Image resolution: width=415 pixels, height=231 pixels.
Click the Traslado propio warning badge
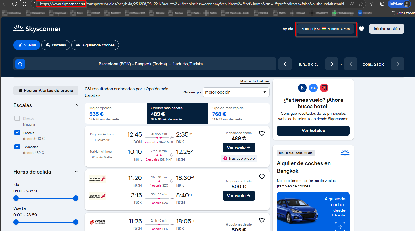click(239, 158)
